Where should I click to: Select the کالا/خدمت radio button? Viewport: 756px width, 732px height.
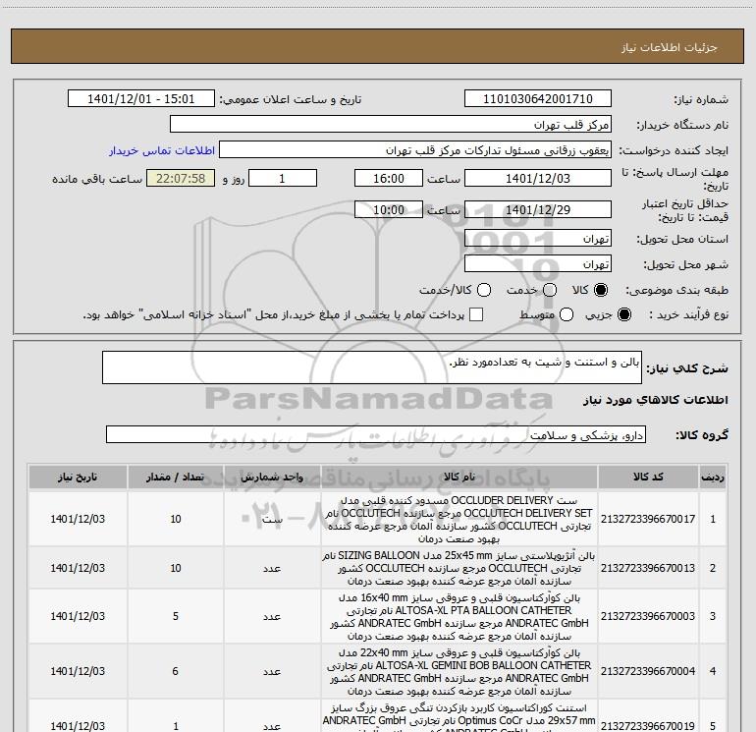coord(484,290)
